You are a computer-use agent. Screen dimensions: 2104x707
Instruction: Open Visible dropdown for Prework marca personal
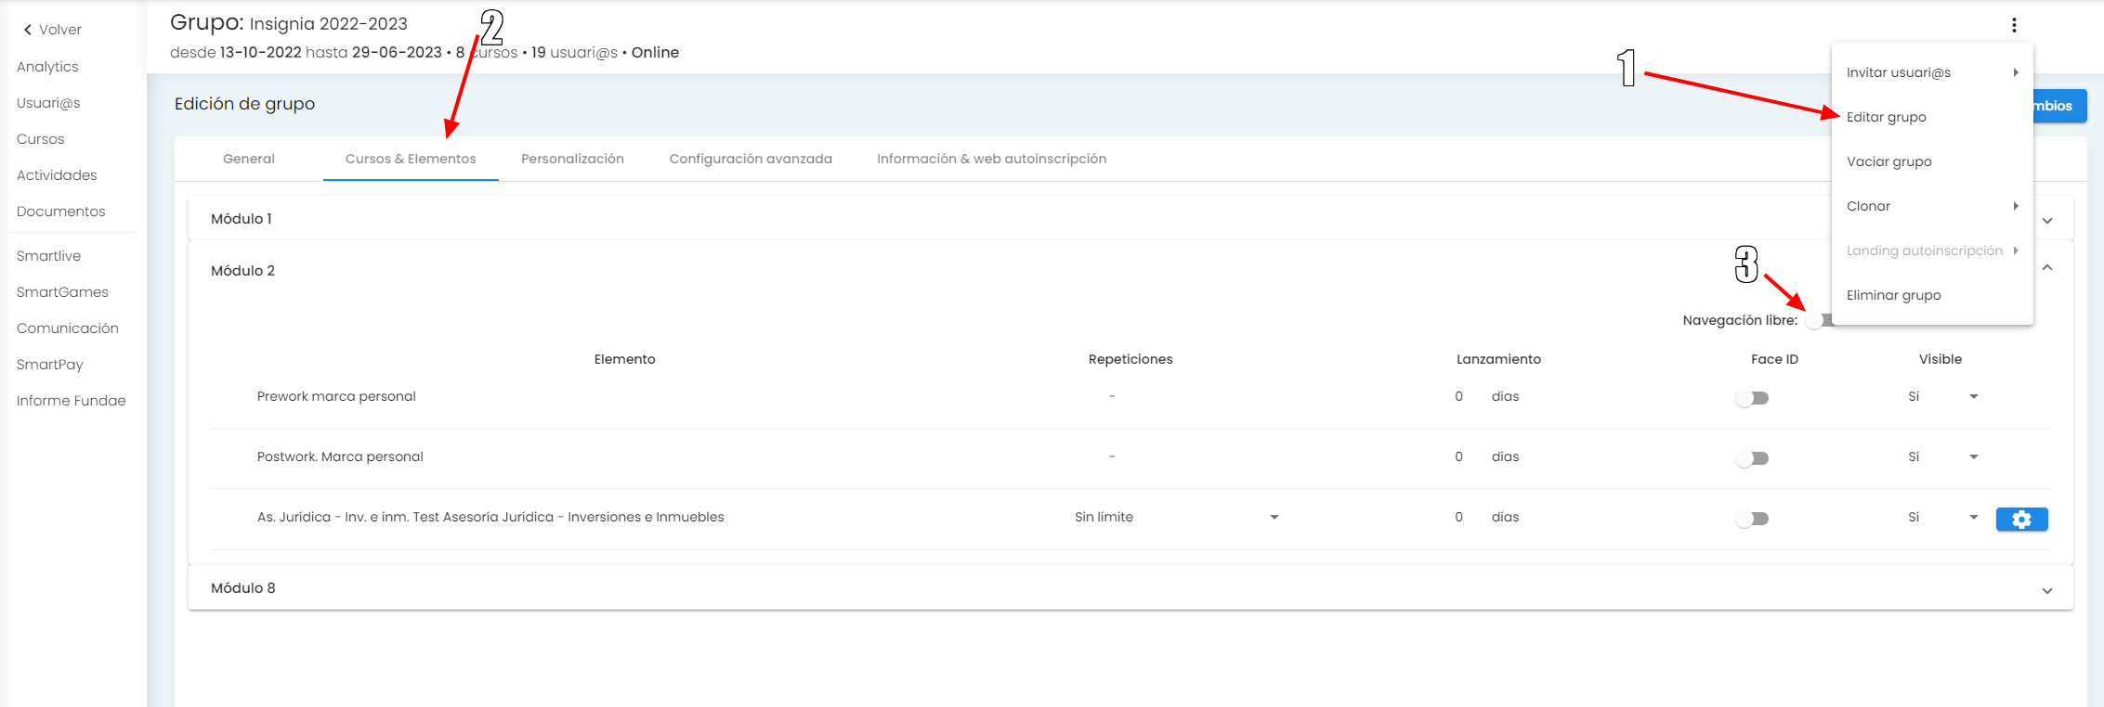(1973, 397)
